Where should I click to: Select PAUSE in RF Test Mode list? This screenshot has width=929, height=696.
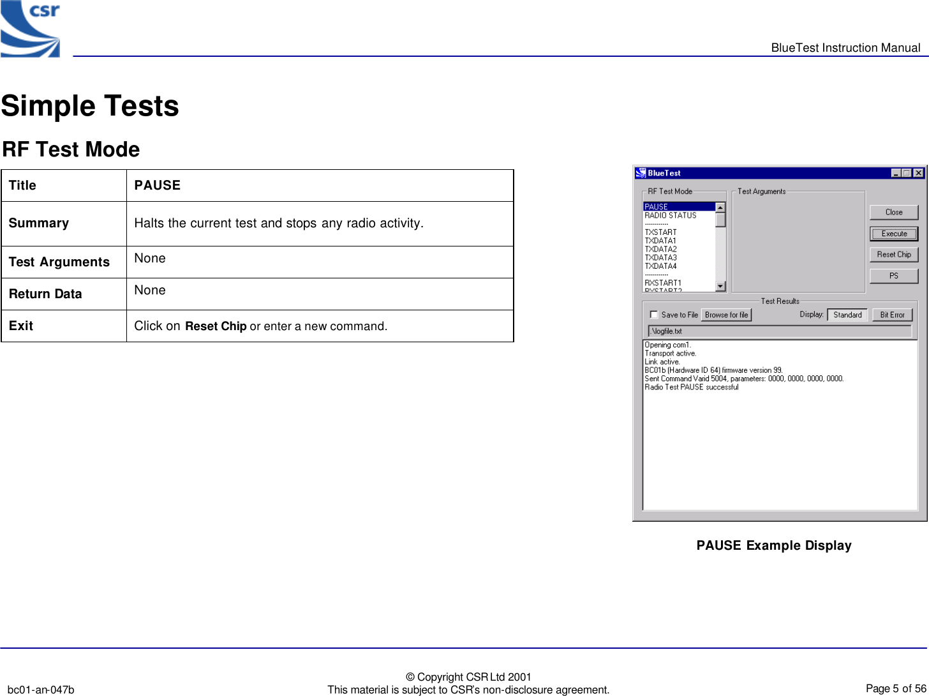point(679,207)
